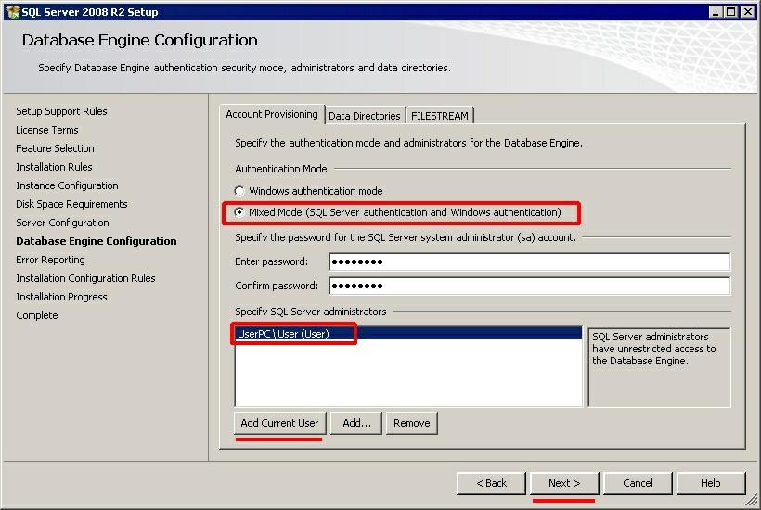Minimize the setup window
761x510 pixels.
point(715,12)
